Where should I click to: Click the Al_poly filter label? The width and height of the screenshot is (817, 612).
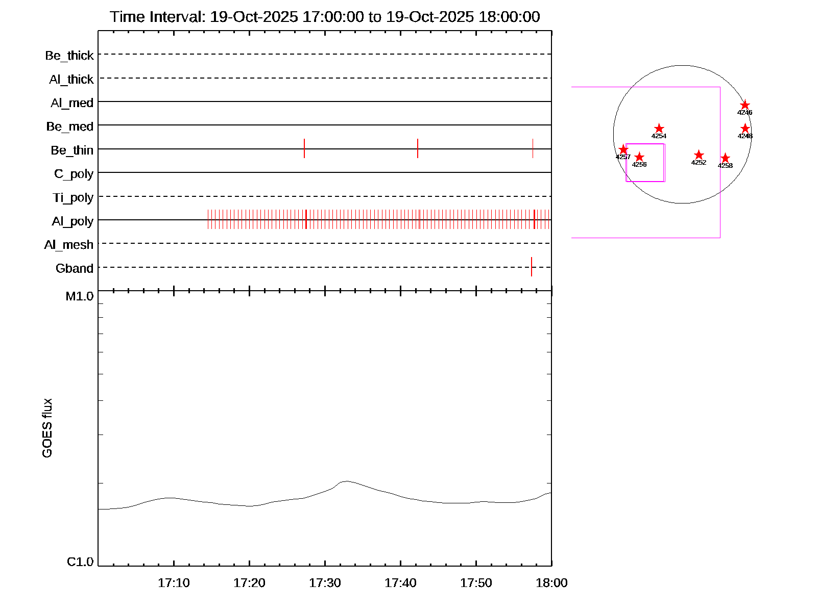pos(73,221)
